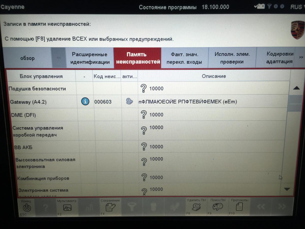Image resolution: width=305 pixels, height=229 pixels.
Task: Switch to the обзор tab
Action: coord(27,58)
